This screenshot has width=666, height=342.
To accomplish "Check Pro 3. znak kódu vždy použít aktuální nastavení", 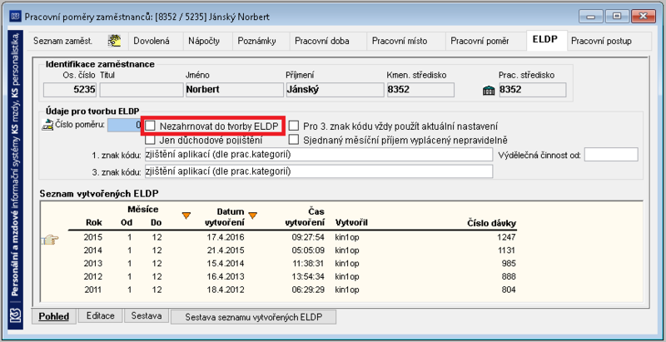I will click(294, 126).
